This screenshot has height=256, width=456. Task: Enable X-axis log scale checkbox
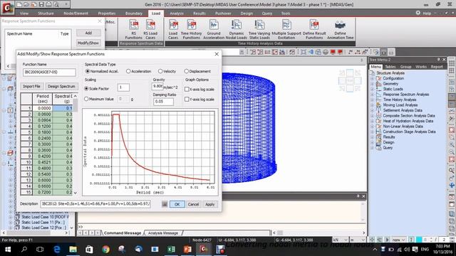pyautogui.click(x=187, y=90)
